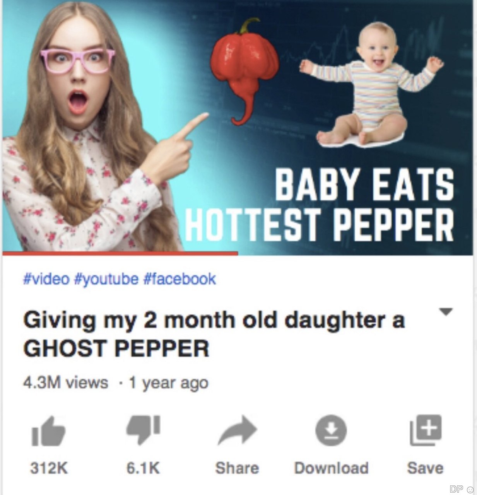Viewport: 477px width, 495px height.
Task: Click the red video progress bar
Action: point(120,253)
